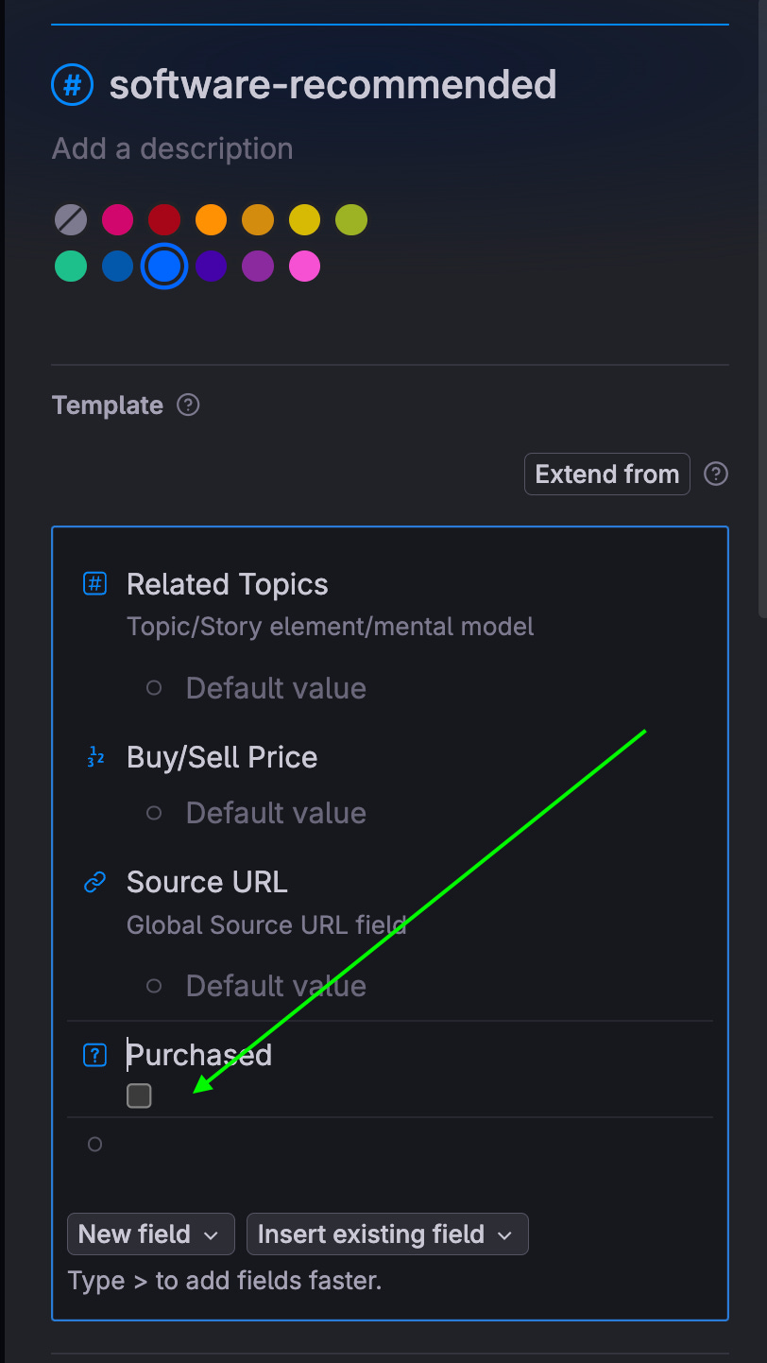Open the help icon next to Template
Image resolution: width=767 pixels, height=1363 pixels.
187,405
